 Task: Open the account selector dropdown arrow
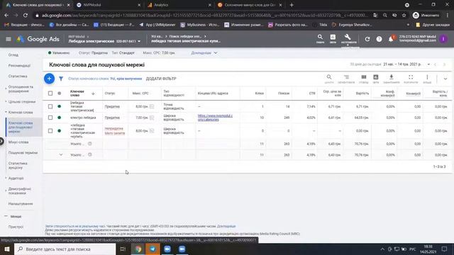[x=139, y=41]
